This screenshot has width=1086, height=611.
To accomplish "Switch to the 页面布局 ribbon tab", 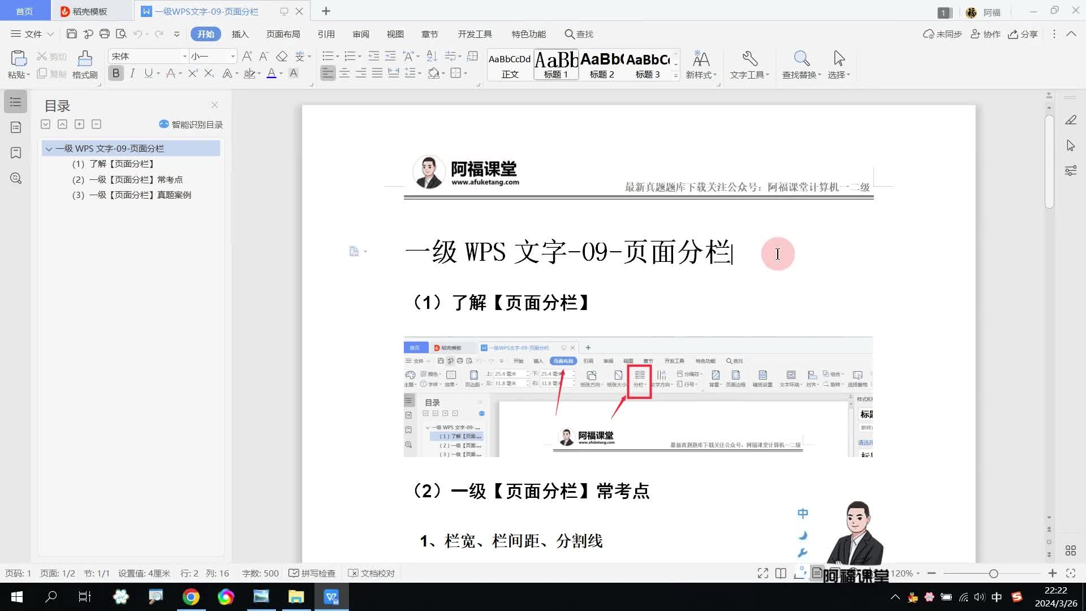I will pos(283,34).
